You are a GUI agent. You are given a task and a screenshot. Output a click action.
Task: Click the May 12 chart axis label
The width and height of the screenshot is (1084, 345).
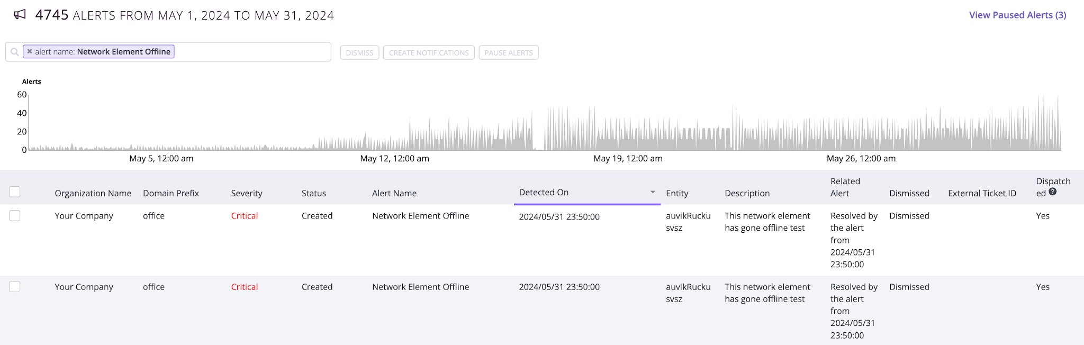[394, 158]
